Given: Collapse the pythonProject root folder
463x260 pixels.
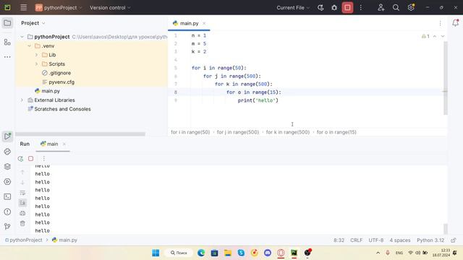Looking at the screenshot, I should click(22, 37).
